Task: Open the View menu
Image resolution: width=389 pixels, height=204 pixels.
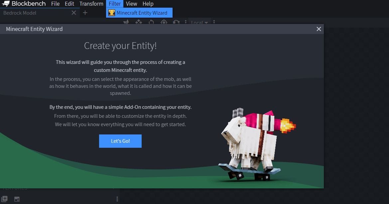Action: [131, 4]
